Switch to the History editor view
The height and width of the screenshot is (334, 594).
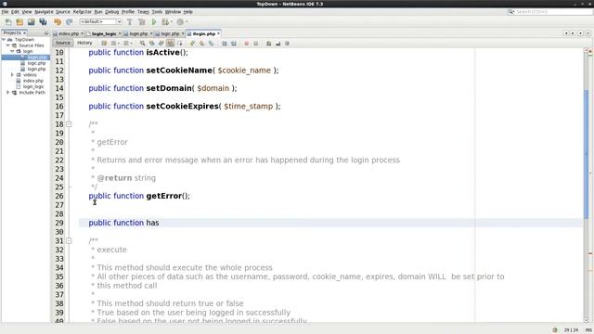(x=84, y=44)
